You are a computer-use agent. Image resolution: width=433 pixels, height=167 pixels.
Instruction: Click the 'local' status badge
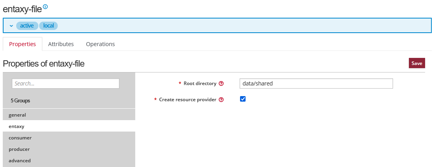[x=48, y=26]
